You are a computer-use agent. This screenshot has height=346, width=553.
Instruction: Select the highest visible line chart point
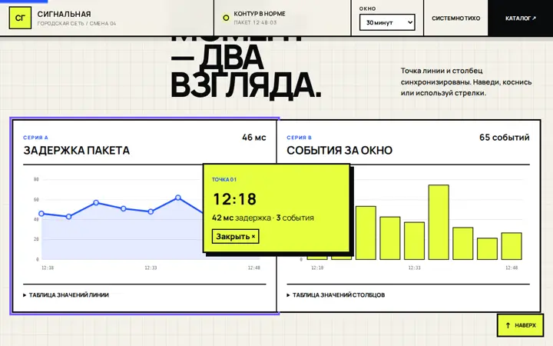click(178, 198)
